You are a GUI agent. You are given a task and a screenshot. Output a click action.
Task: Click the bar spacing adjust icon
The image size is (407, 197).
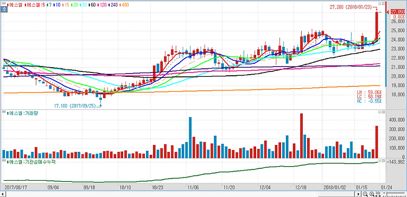pyautogui.click(x=378, y=194)
